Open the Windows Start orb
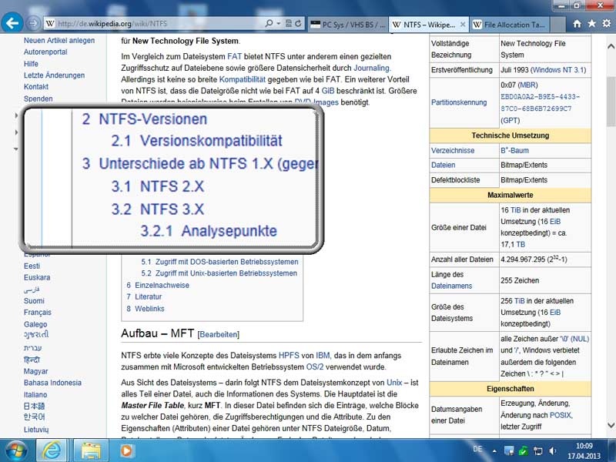The image size is (616, 462). pyautogui.click(x=15, y=448)
